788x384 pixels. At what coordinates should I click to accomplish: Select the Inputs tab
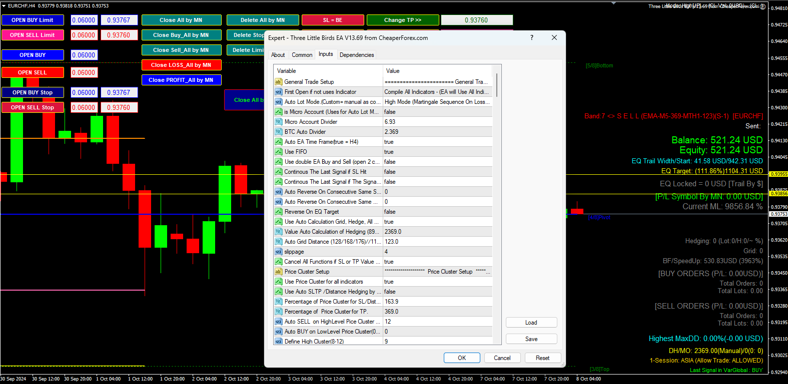(x=326, y=54)
